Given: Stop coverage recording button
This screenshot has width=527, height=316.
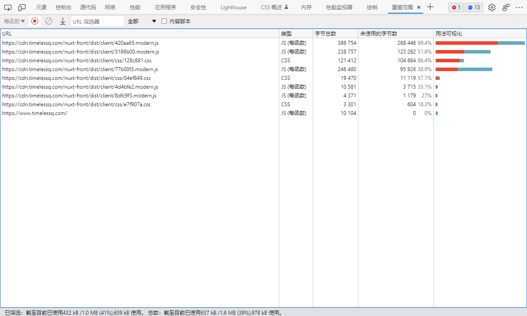Looking at the screenshot, I should [x=35, y=21].
